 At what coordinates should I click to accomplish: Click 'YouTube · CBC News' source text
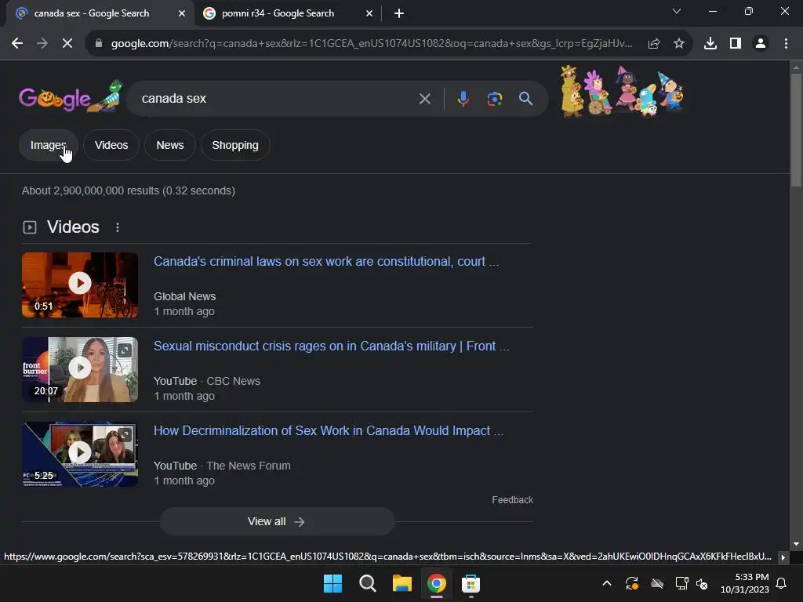(x=207, y=382)
